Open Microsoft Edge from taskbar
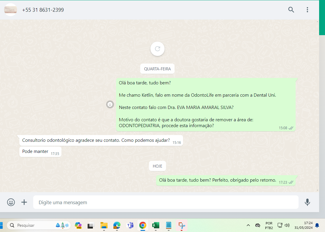Image resolution: width=325 pixels, height=232 pixels. 117,225
